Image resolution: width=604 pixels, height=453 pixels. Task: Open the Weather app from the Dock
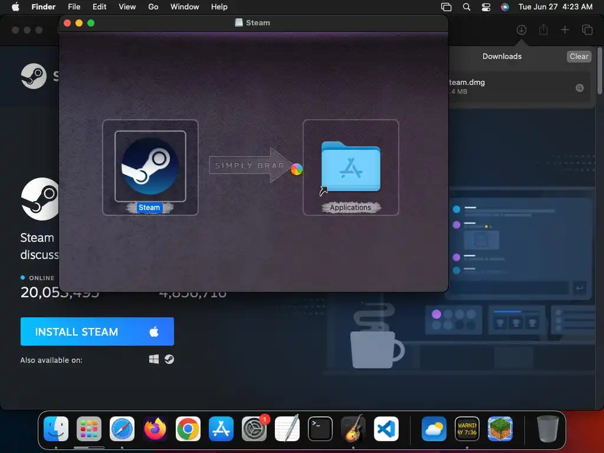click(434, 428)
